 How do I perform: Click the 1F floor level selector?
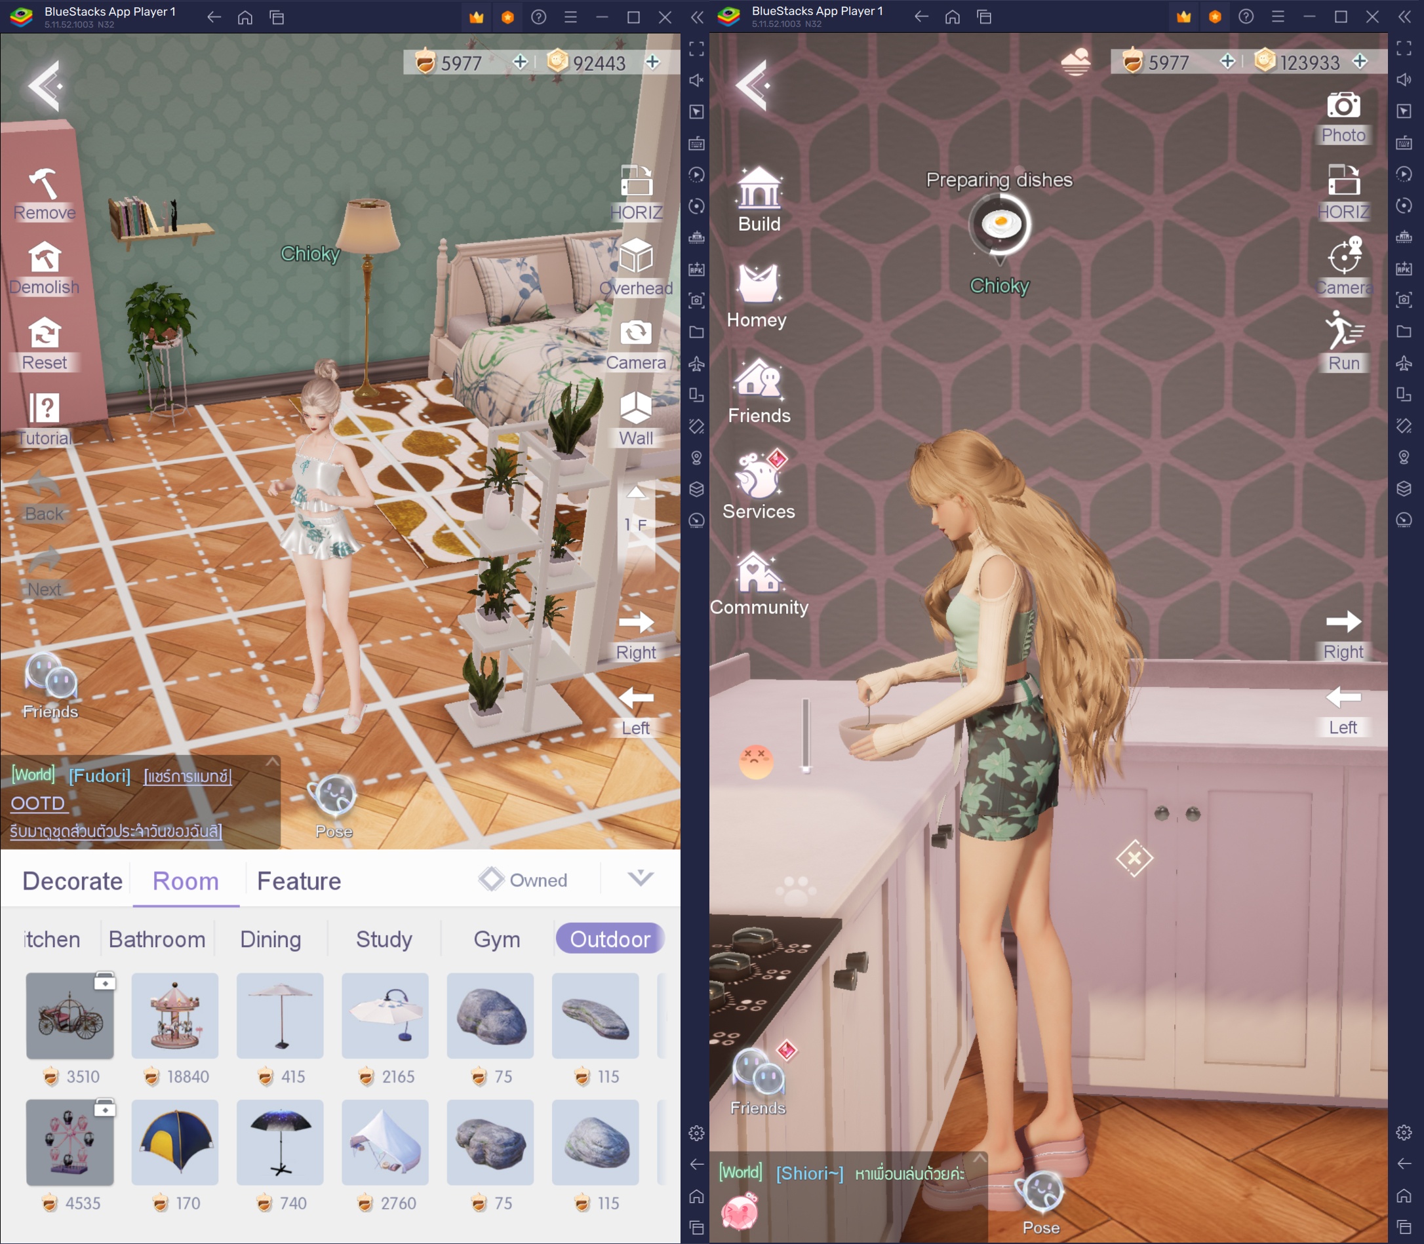point(635,523)
